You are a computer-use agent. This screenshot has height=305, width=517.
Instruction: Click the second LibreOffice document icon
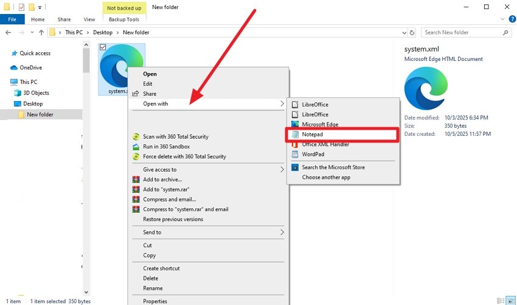[295, 114]
